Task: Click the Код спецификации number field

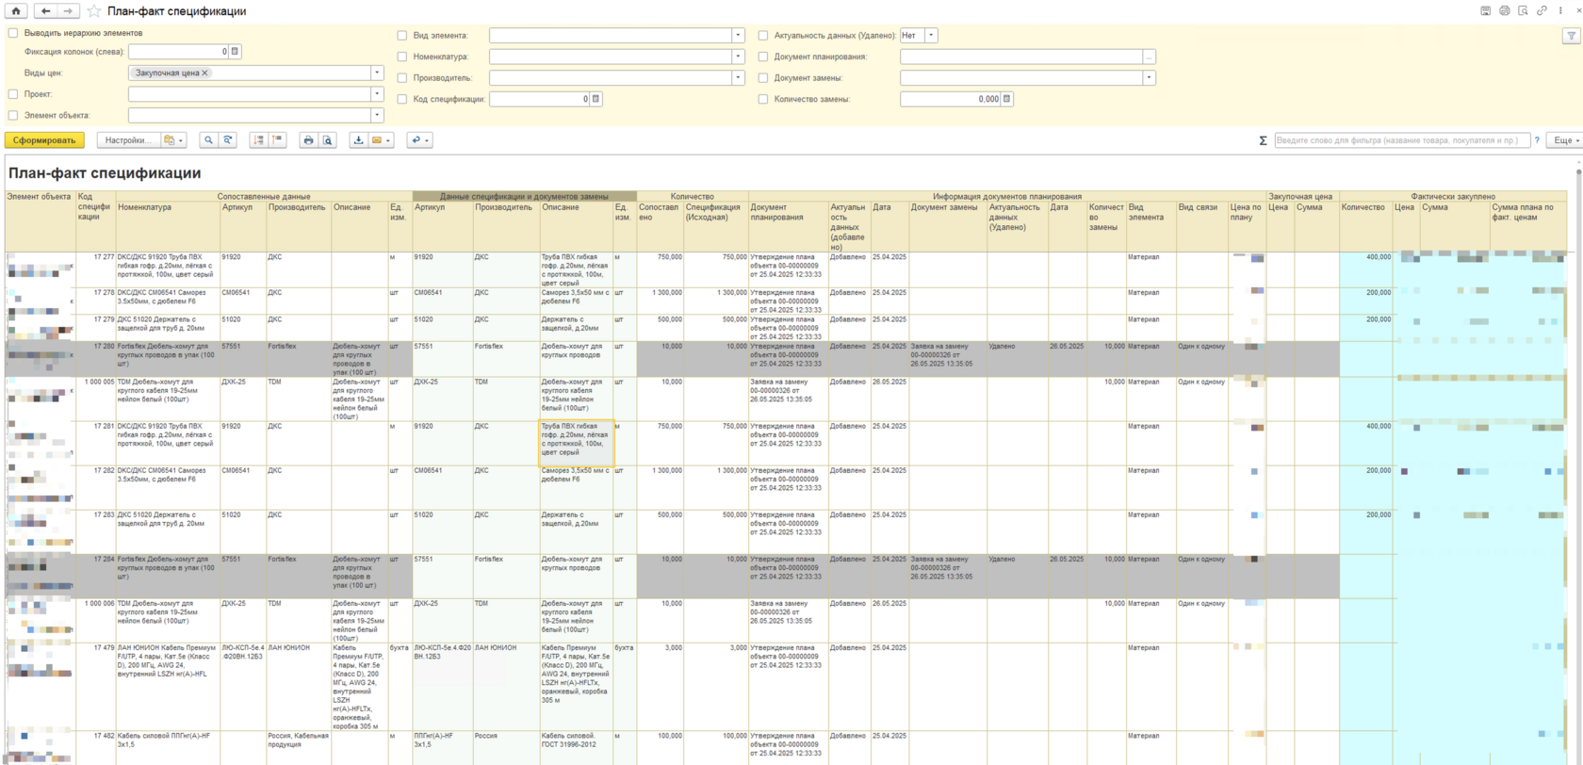Action: 540,99
